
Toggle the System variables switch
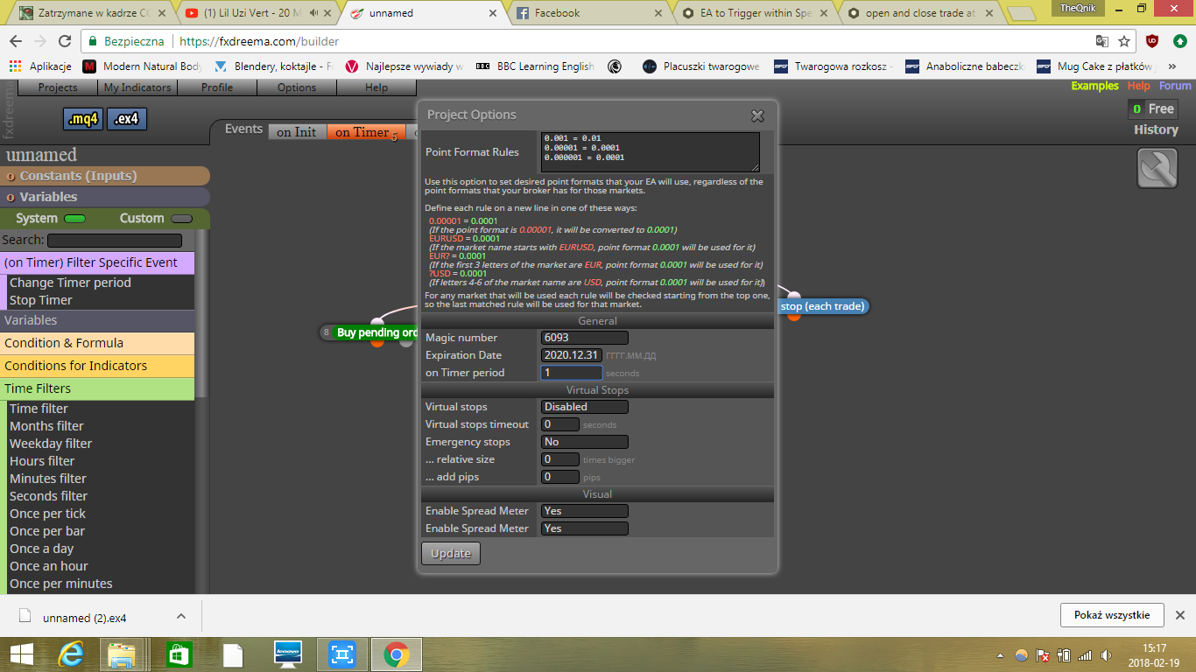point(75,219)
